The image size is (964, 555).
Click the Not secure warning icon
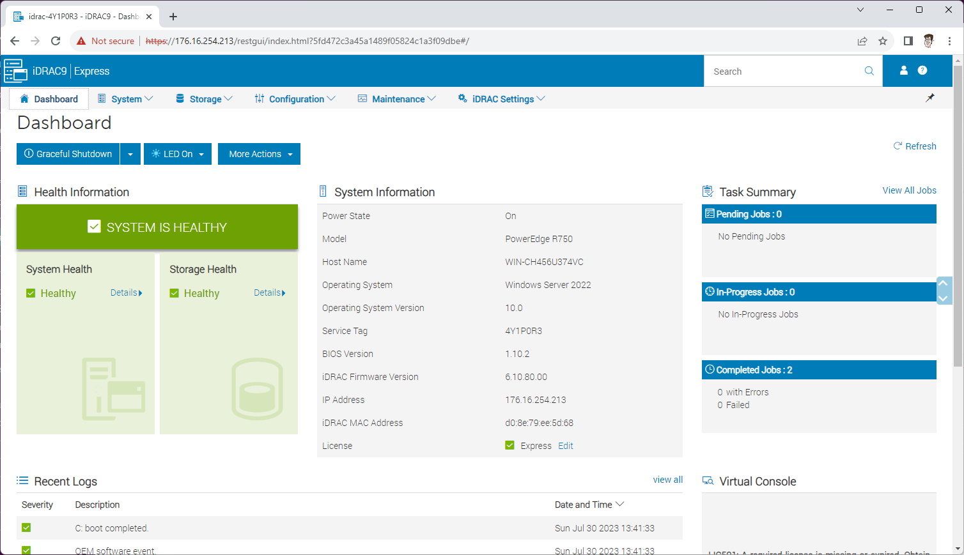[81, 41]
